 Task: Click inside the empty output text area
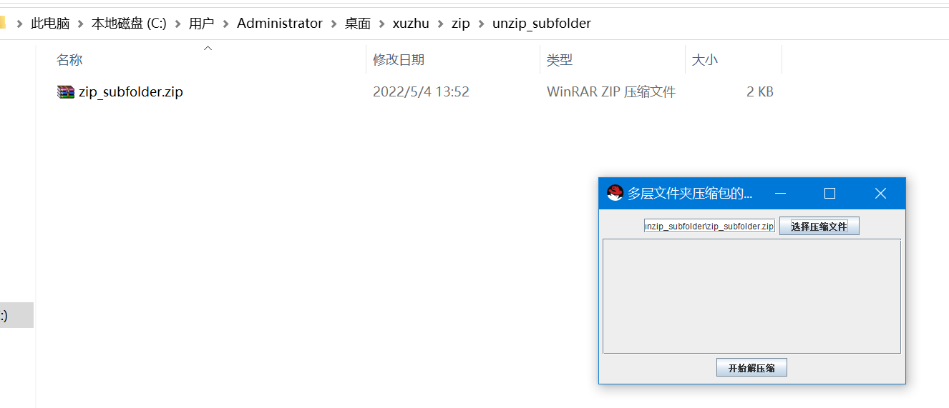pyautogui.click(x=751, y=296)
